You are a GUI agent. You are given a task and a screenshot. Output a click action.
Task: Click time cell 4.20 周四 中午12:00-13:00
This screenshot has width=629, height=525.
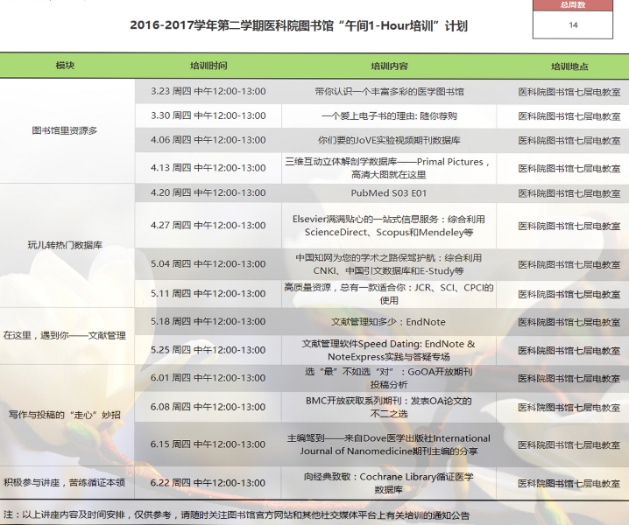(208, 192)
